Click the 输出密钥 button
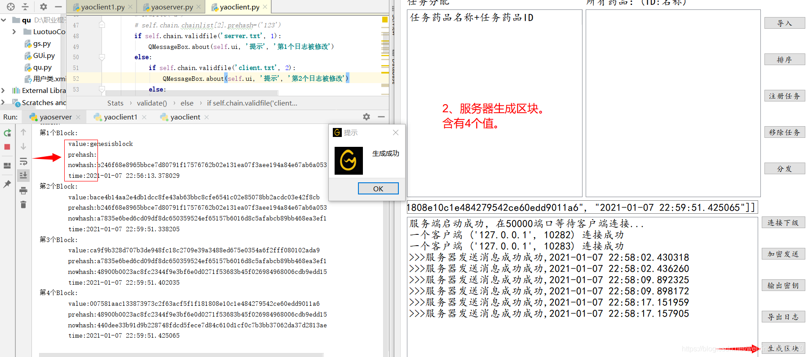 pyautogui.click(x=783, y=285)
